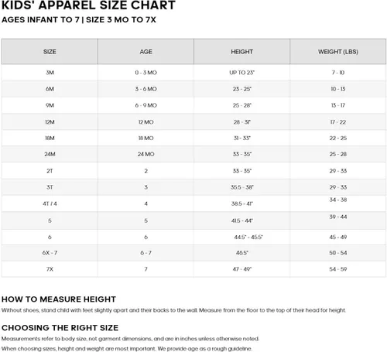Click the 0 - 3 MO age cell
387x352 pixels.
146,73
